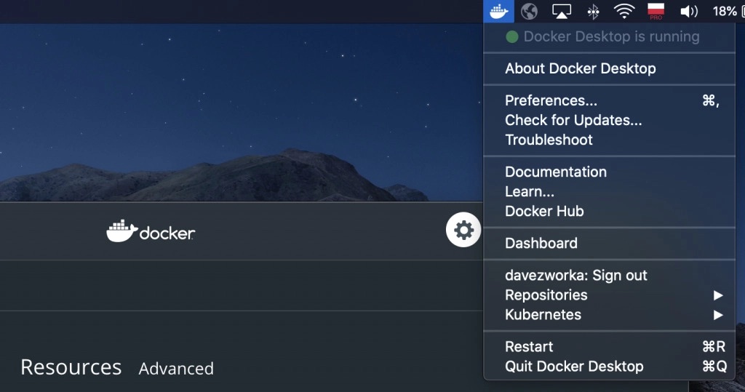
Task: Click the 18% battery indicator
Action: pos(728,11)
